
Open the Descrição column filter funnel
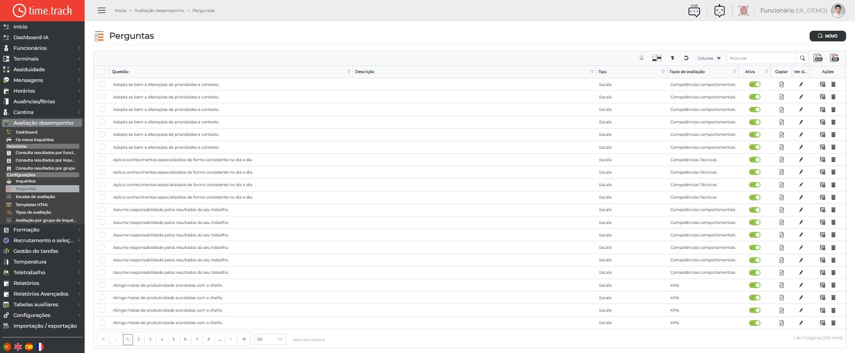592,72
